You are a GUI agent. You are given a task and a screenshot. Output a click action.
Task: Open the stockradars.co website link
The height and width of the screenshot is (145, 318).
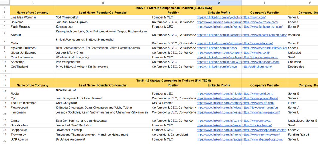tap(257, 125)
